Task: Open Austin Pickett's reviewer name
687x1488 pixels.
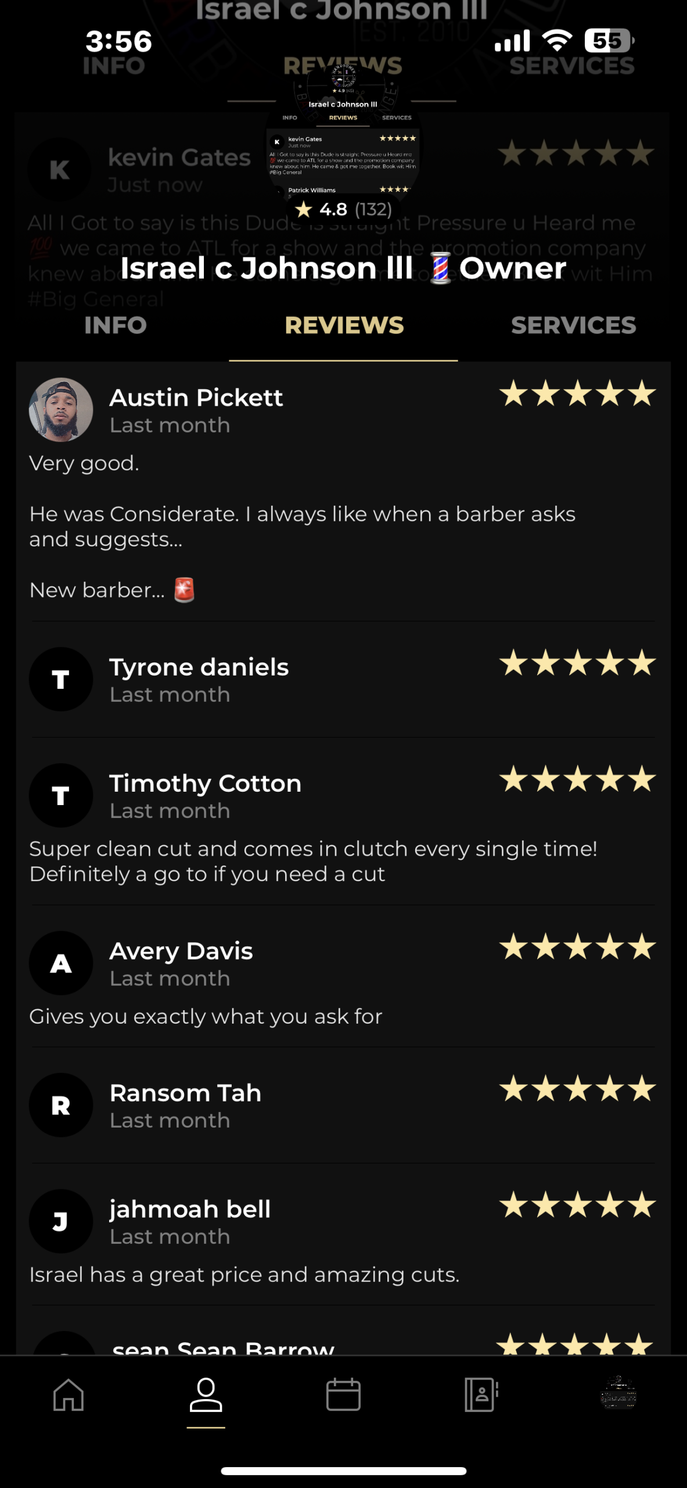Action: coord(196,398)
